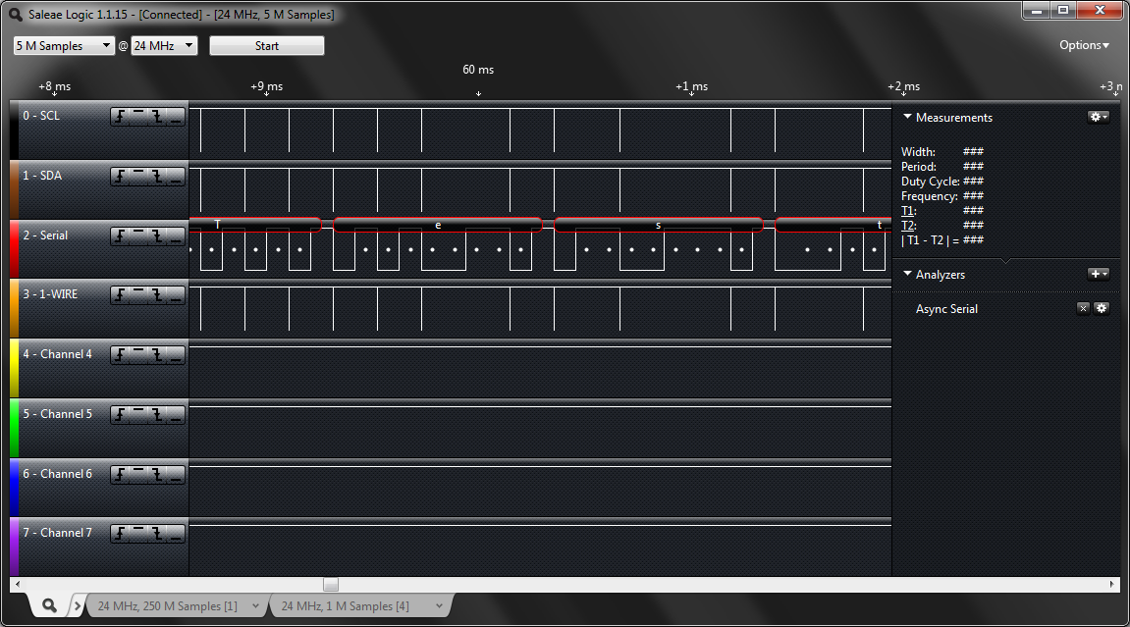This screenshot has width=1130, height=627.
Task: Set low level trigger on 3 - 1-WIRE
Action: [x=175, y=295]
